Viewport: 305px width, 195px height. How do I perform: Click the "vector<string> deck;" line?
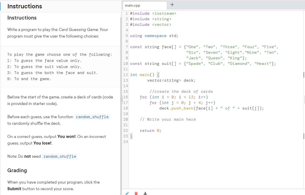[x=171, y=80]
